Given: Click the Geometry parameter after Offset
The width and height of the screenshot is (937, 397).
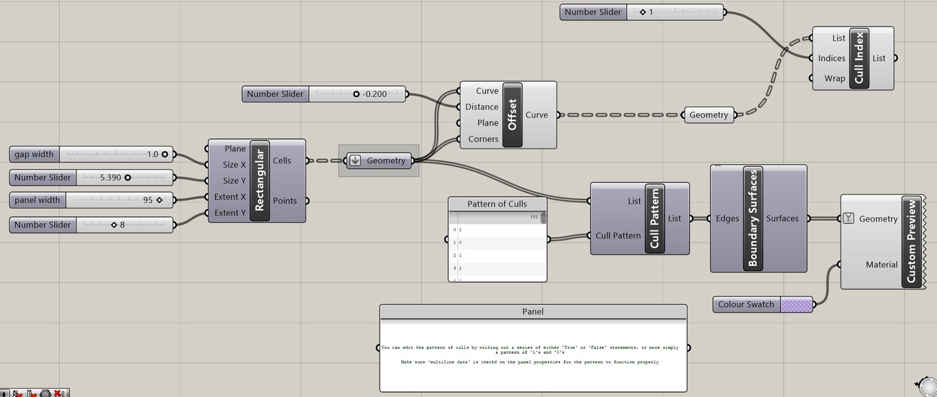Looking at the screenshot, I should coord(709,115).
